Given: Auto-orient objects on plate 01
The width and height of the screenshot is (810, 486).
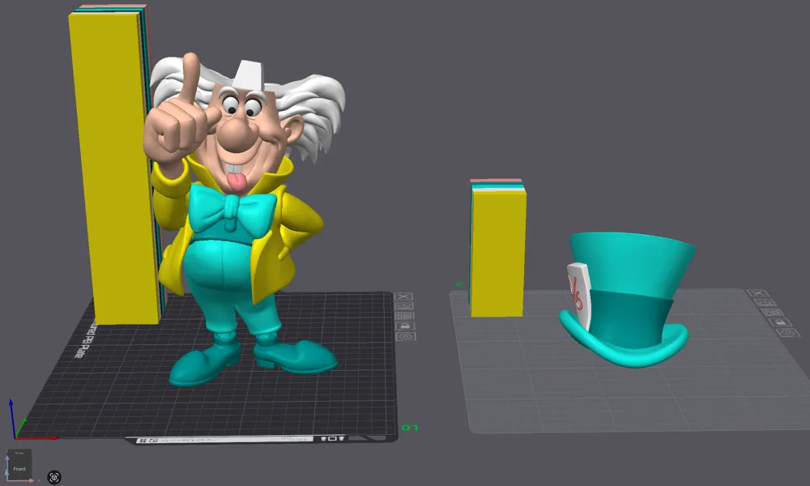Looking at the screenshot, I should (404, 306).
